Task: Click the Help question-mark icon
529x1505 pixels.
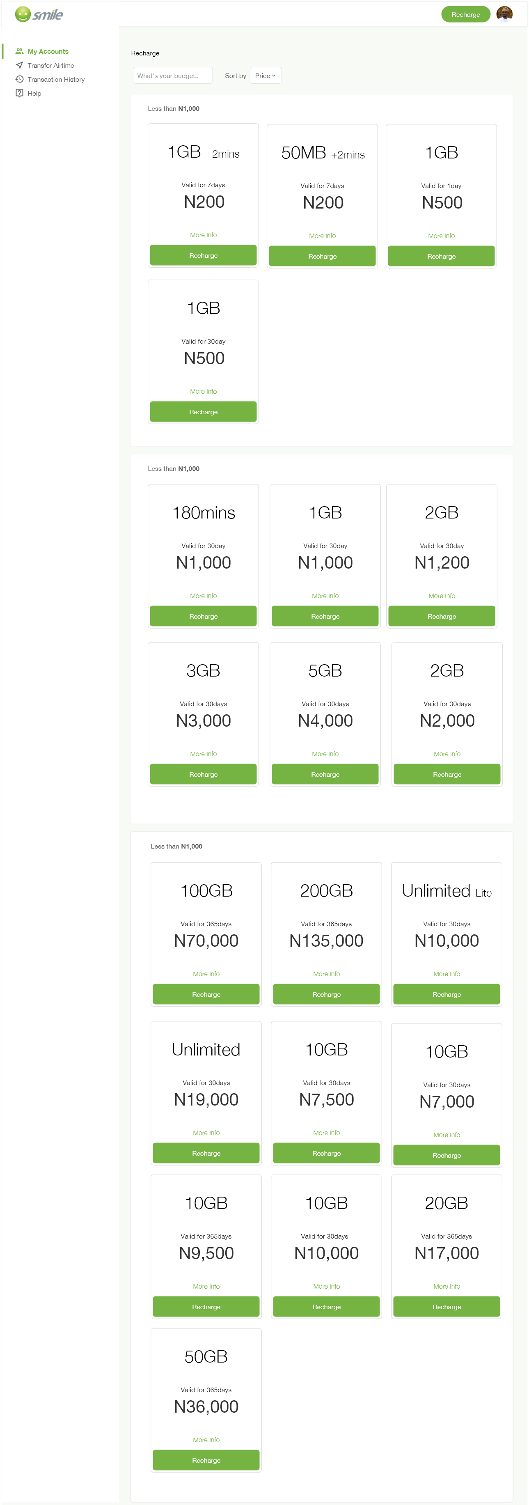Action: [x=19, y=94]
